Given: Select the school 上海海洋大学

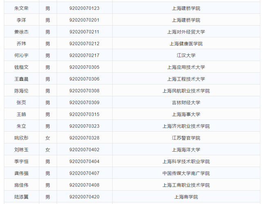Looking at the screenshot, I should (x=186, y=150).
